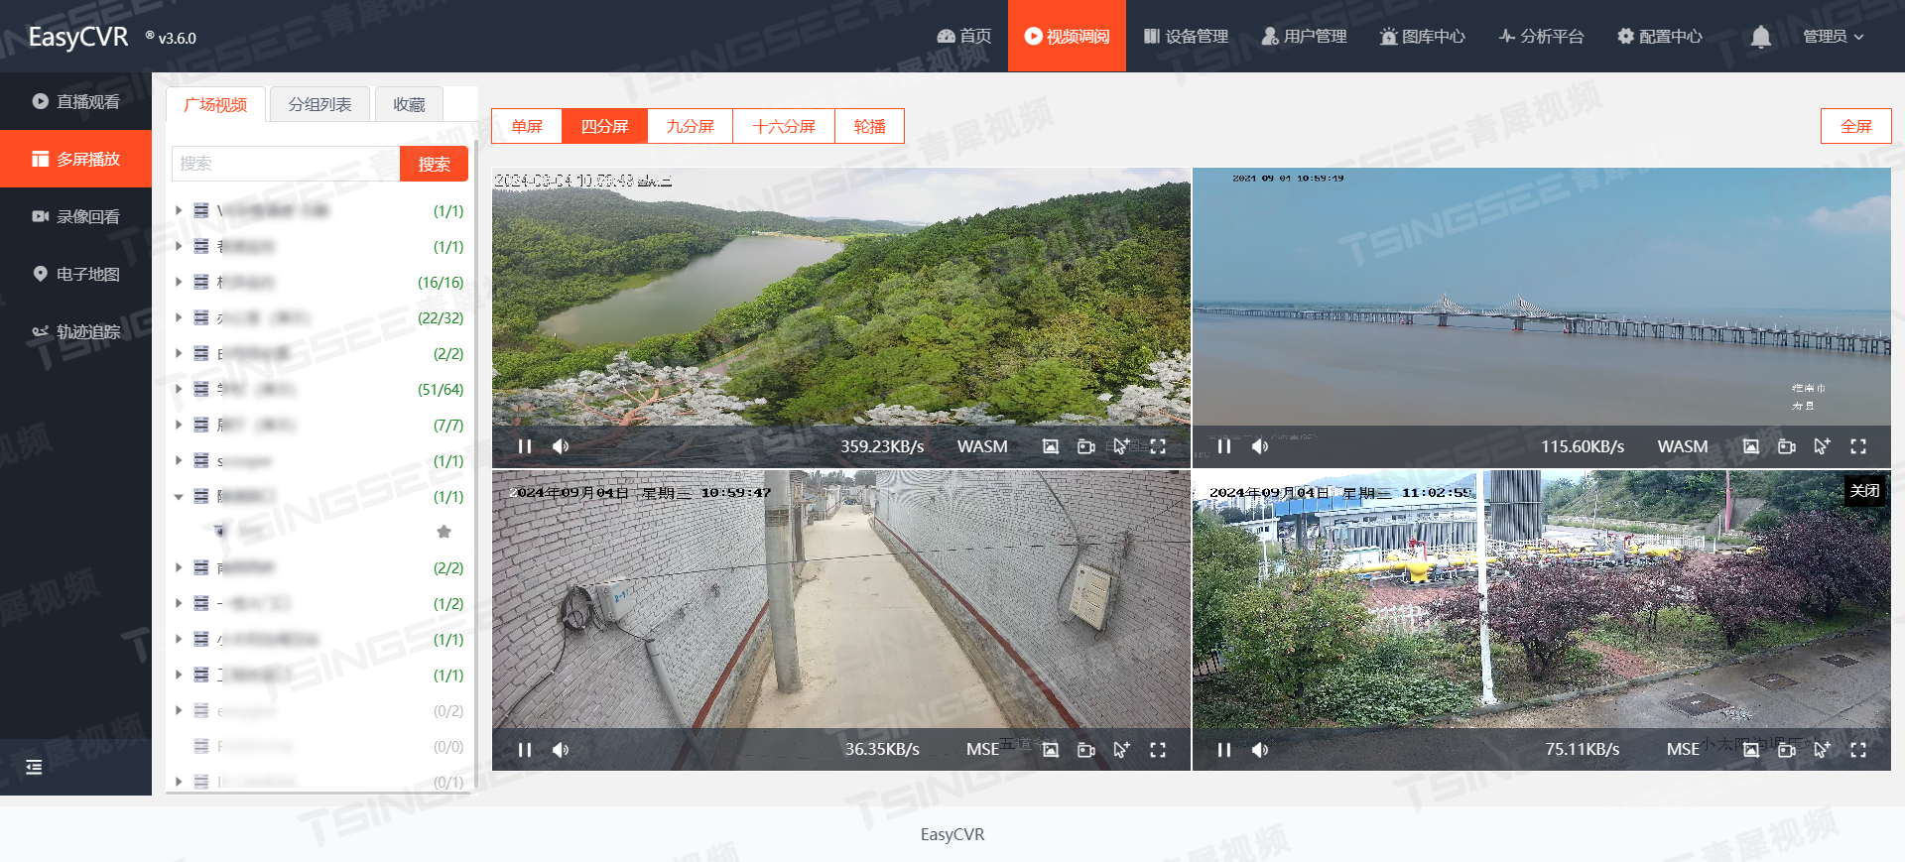Close the bottom-right video with 关闭

1864,490
